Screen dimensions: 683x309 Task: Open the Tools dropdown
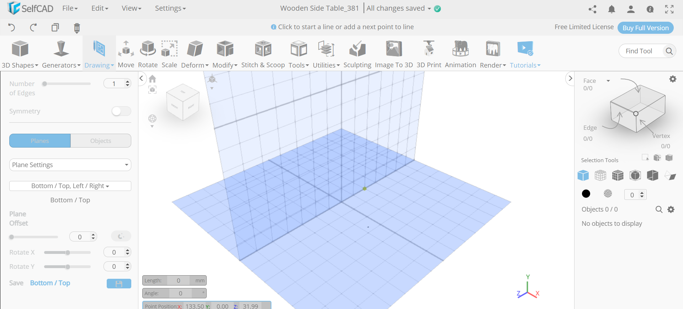point(298,54)
